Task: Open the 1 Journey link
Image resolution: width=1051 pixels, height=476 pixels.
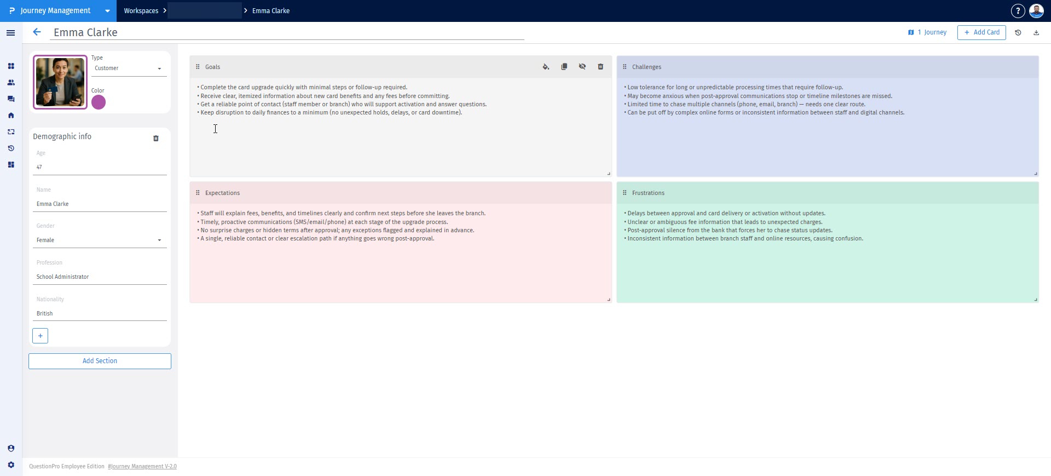Action: tap(927, 32)
